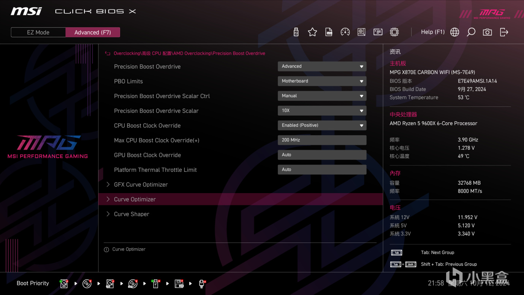This screenshot has height=295, width=524.
Task: Select the USB hard disk boot device
Action: [110, 284]
